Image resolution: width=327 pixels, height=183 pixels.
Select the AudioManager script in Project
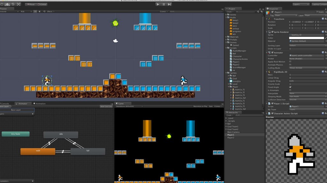239,51
